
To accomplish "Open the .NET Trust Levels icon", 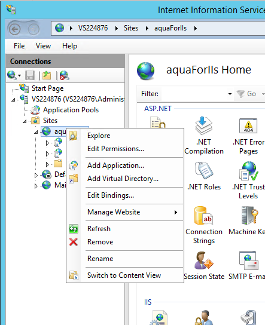I will [249, 171].
